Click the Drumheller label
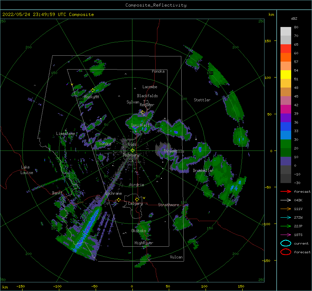 203,171
